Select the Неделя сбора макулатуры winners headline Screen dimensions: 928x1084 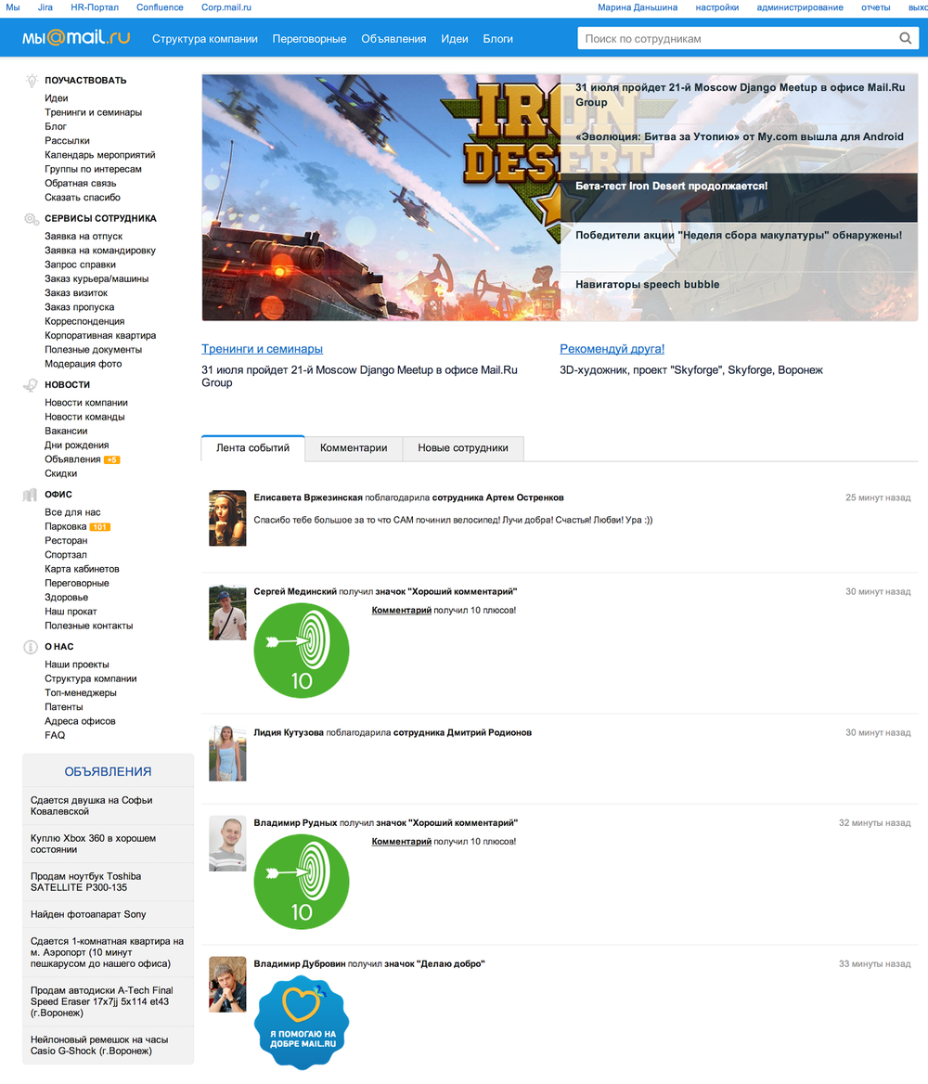coord(739,235)
